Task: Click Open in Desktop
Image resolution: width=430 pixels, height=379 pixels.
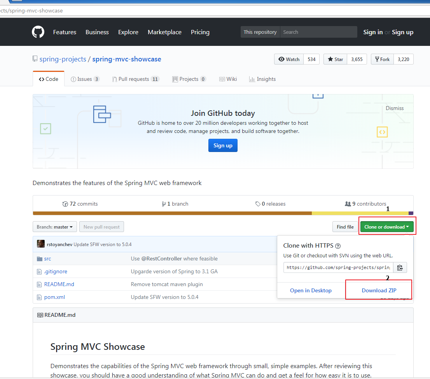Action: (311, 290)
